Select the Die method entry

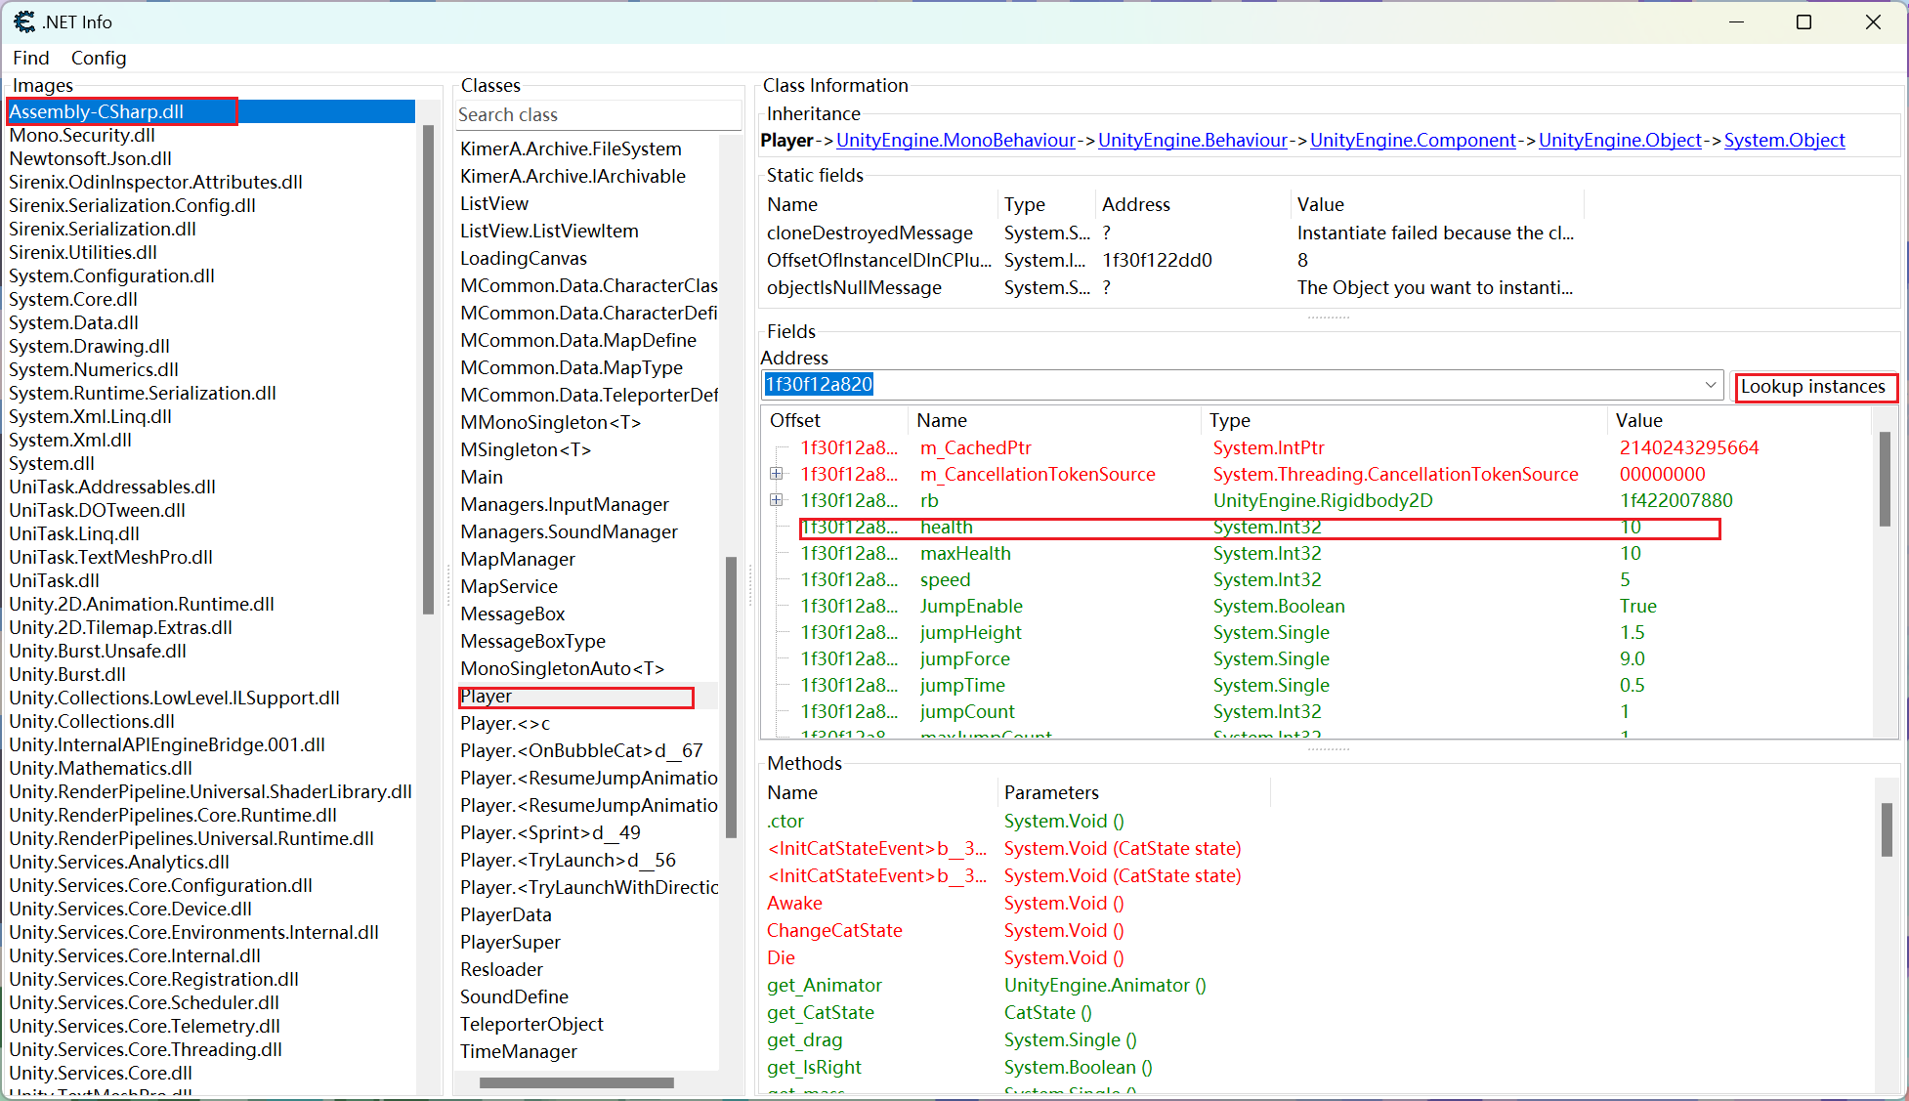pos(781,957)
